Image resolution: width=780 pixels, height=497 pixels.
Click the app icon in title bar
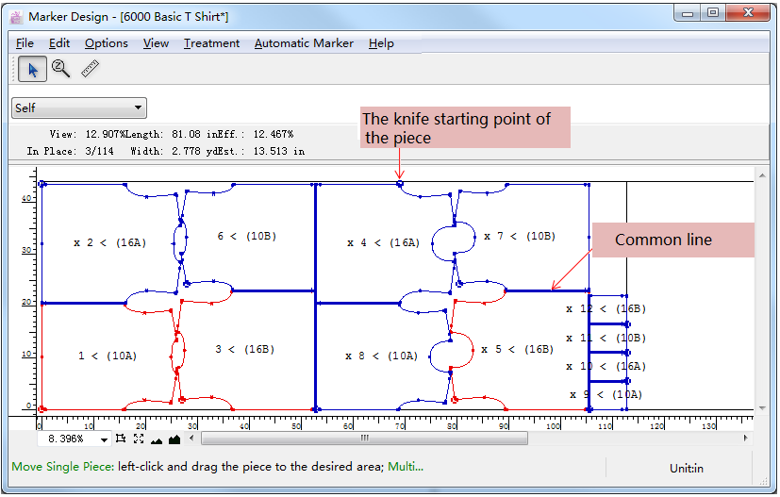(15, 16)
